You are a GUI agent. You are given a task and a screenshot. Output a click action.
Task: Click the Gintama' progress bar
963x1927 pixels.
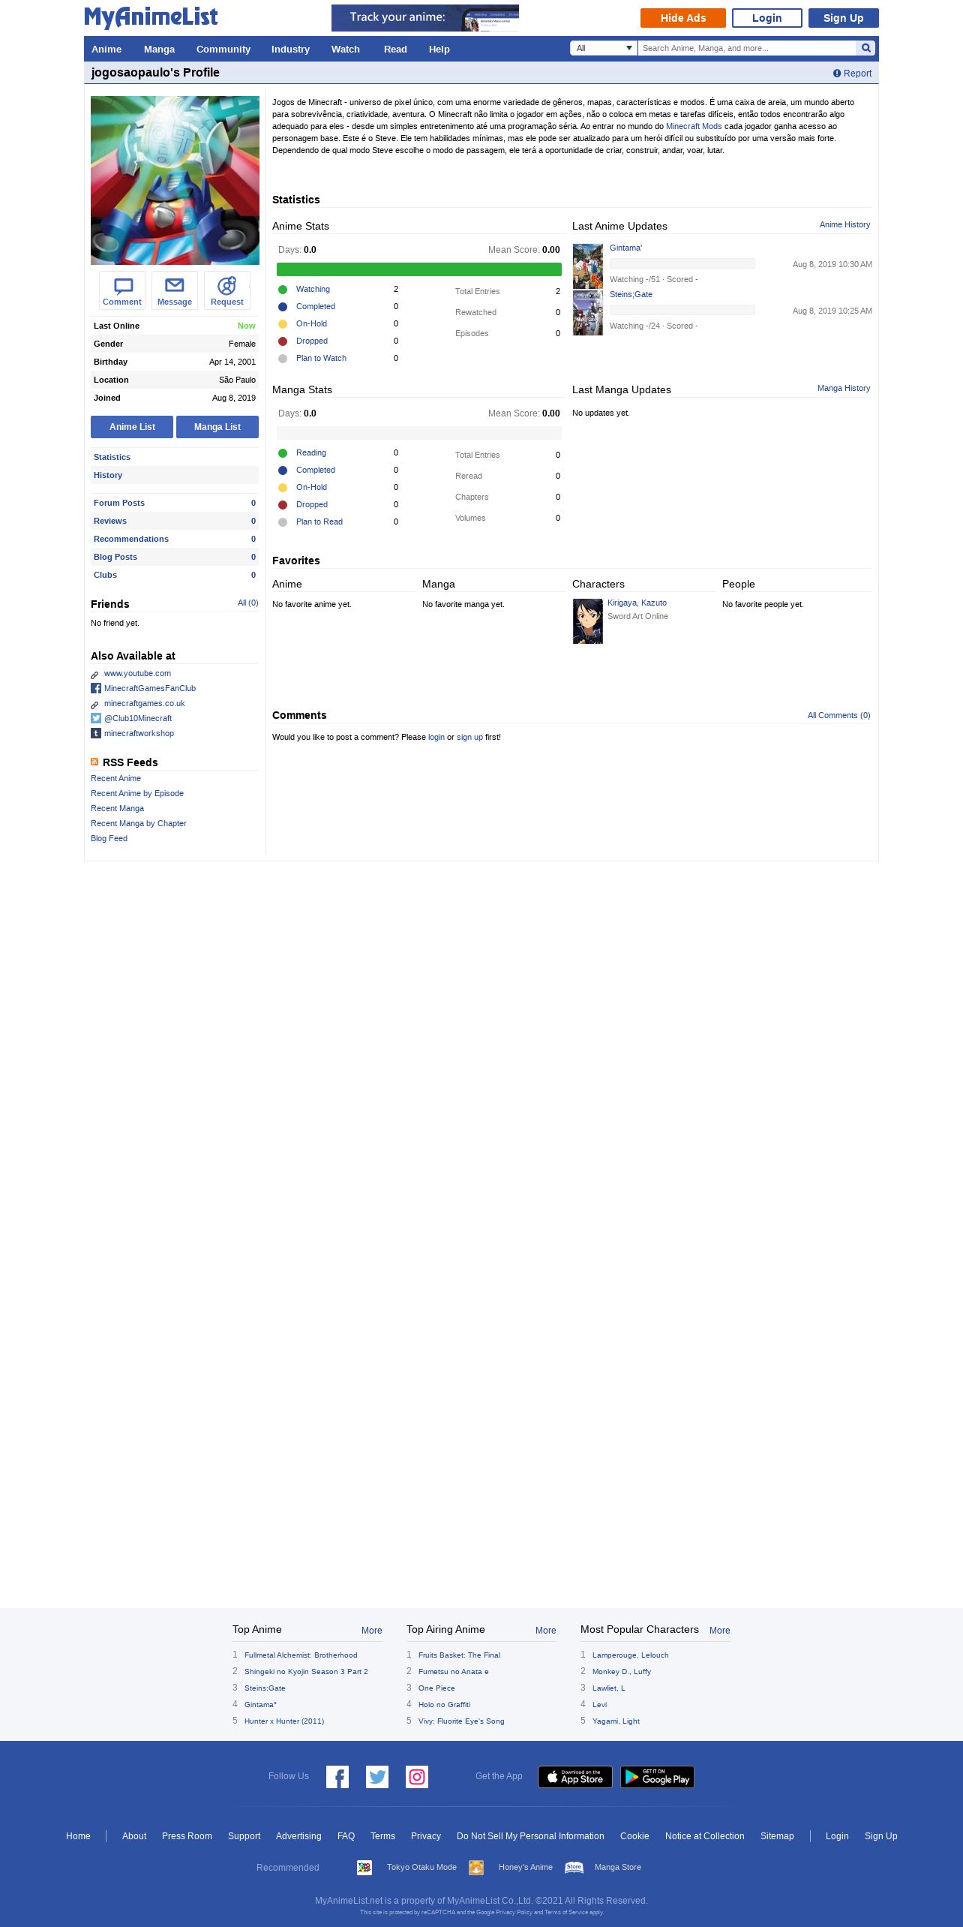682,263
